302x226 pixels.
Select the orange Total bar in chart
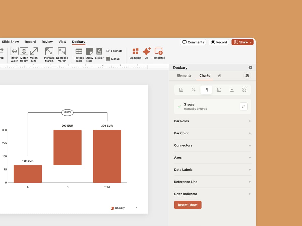coord(107,156)
